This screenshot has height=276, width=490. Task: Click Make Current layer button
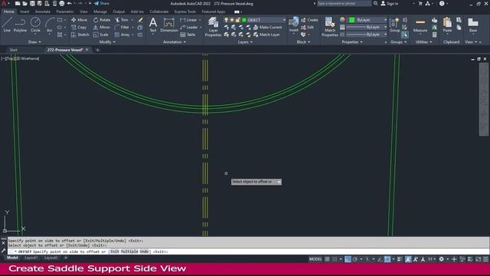tap(267, 28)
